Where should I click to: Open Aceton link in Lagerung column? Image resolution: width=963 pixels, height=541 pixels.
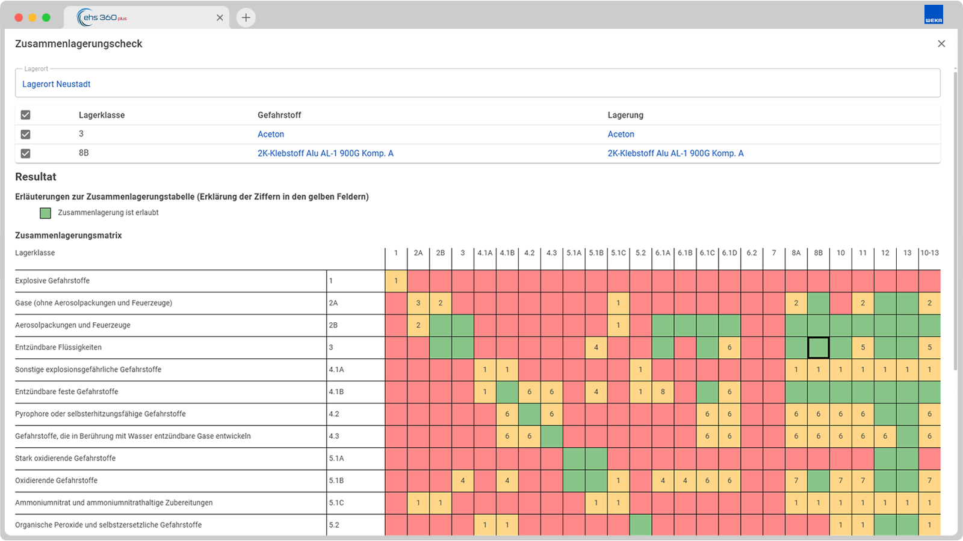[621, 134]
